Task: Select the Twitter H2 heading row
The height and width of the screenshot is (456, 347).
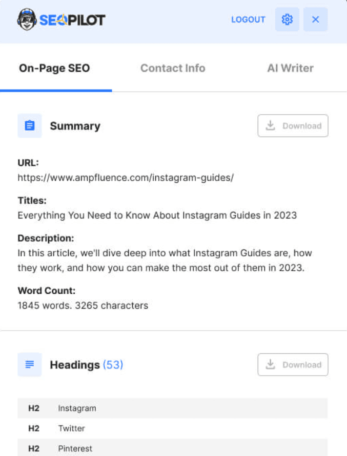Action: pos(172,428)
